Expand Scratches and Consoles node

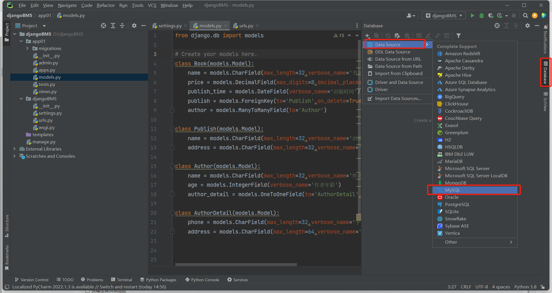point(15,156)
